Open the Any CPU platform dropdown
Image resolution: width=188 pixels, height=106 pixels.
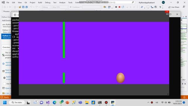(x=60, y=7)
